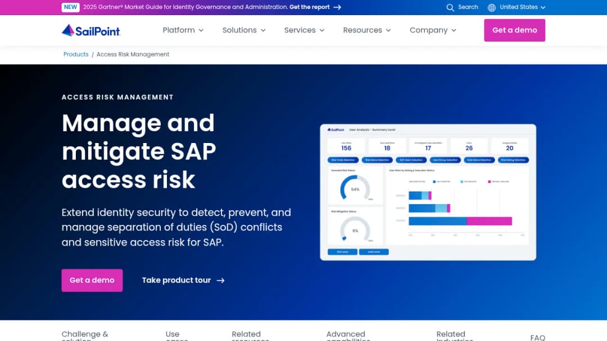Click the NEW badge in banner
This screenshot has width=607, height=341.
[70, 7]
